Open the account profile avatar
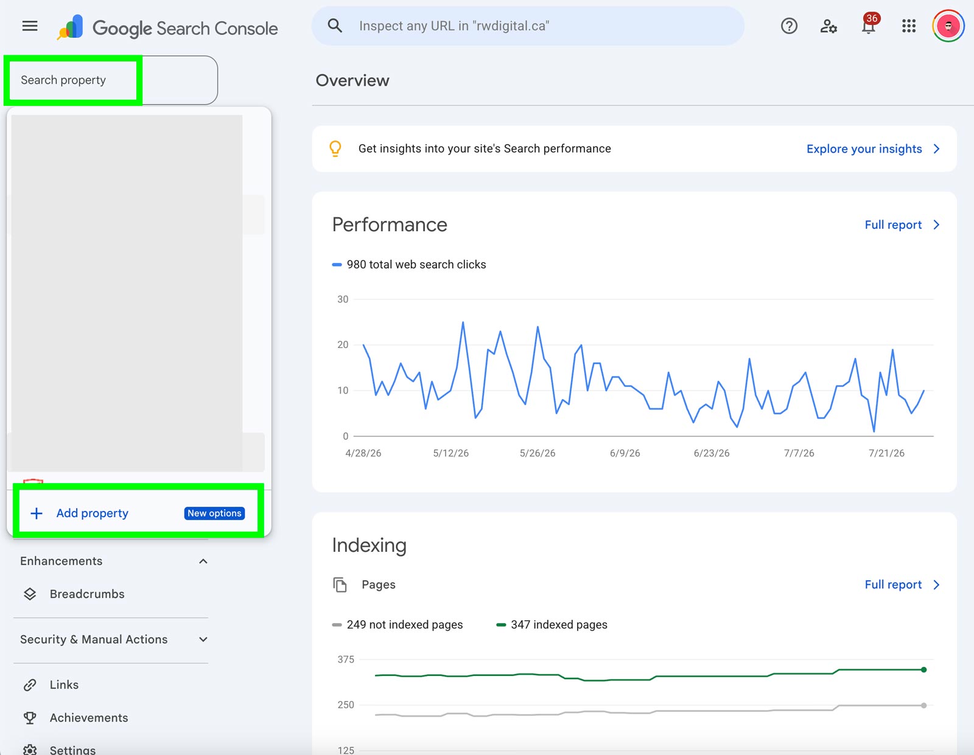This screenshot has width=974, height=755. tap(948, 26)
